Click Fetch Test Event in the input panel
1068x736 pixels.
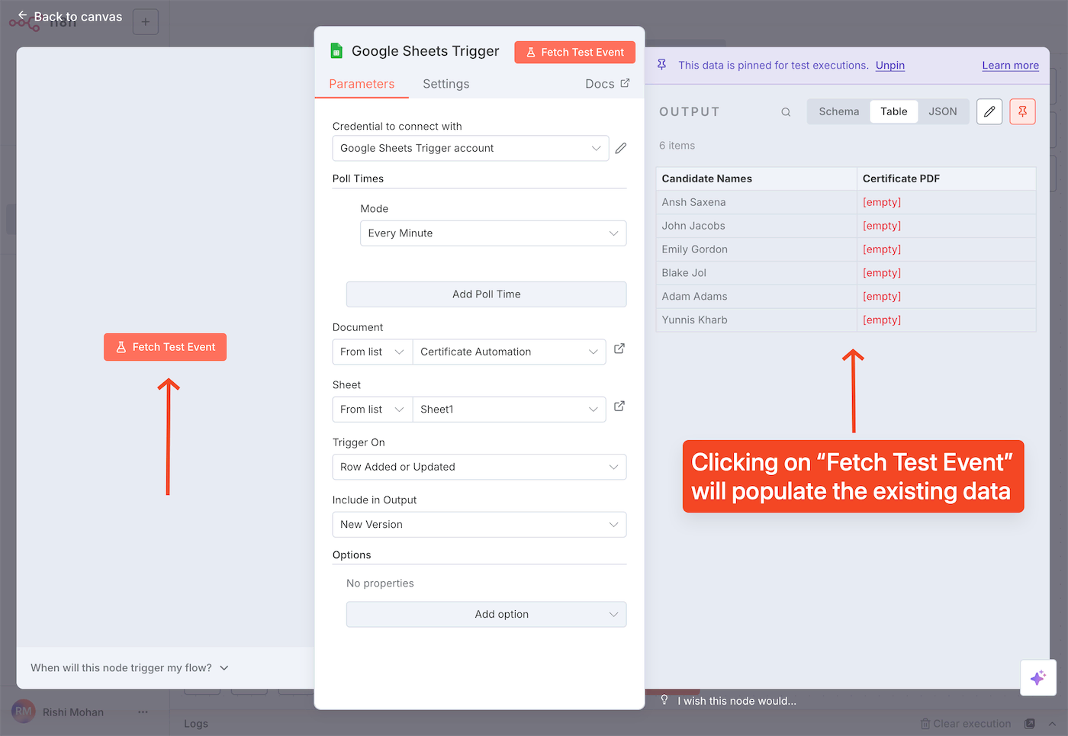166,347
